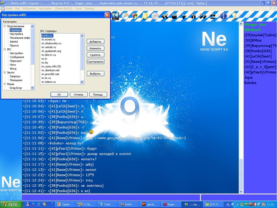Open the Вид menu
This screenshot has height=208, width=277.
click(17, 8)
